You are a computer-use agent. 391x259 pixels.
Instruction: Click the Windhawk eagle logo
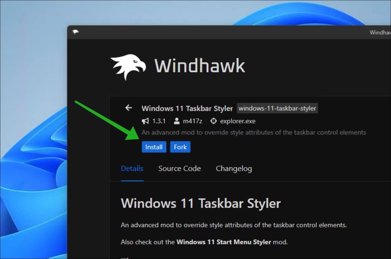(x=128, y=66)
